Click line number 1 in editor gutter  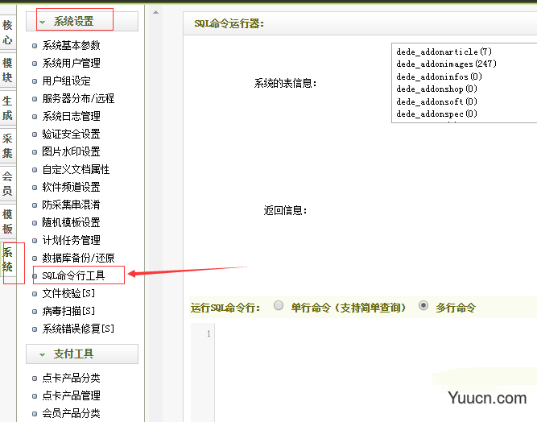209,333
